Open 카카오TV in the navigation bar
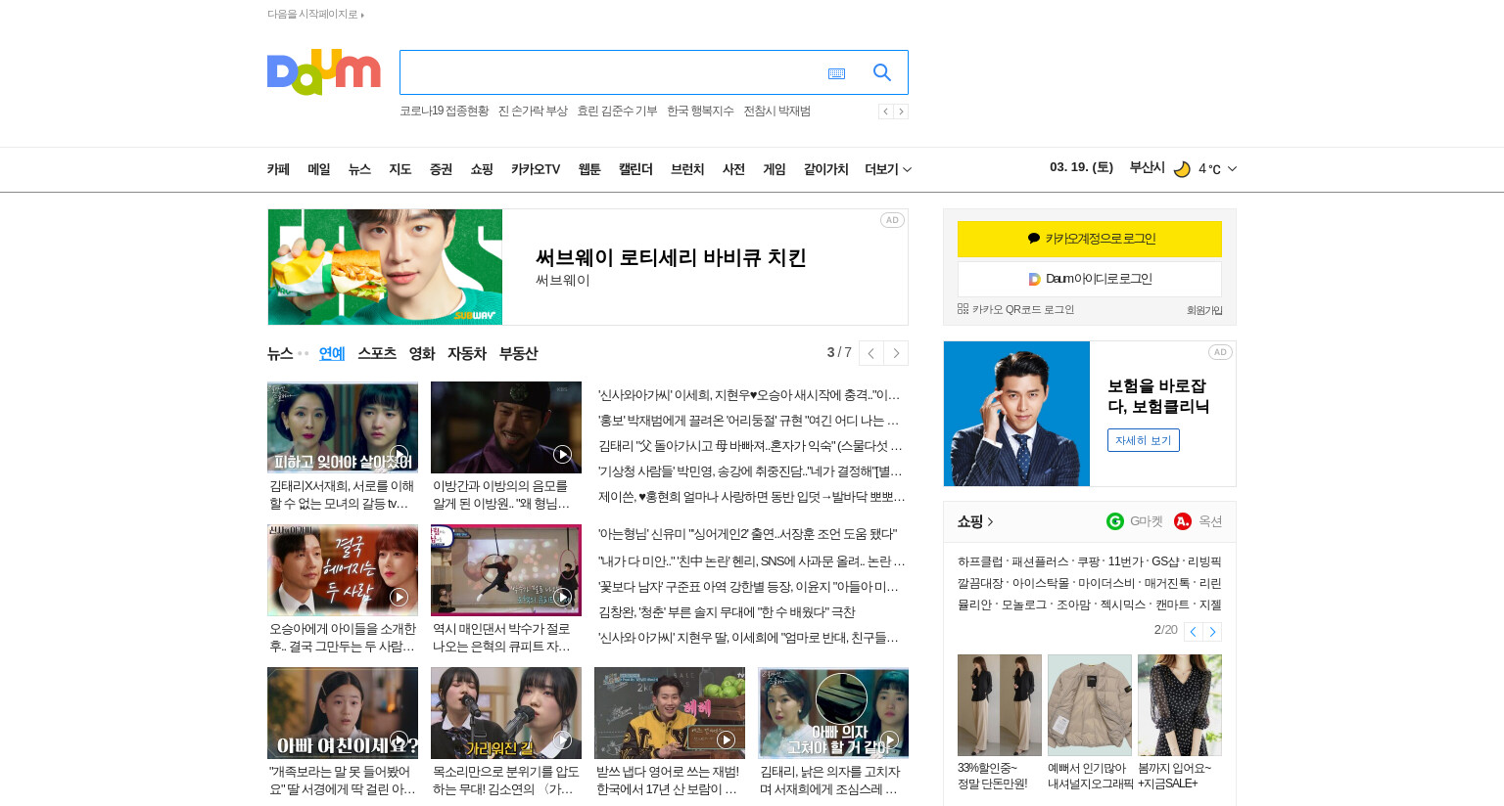The height and width of the screenshot is (806, 1504). click(x=536, y=169)
